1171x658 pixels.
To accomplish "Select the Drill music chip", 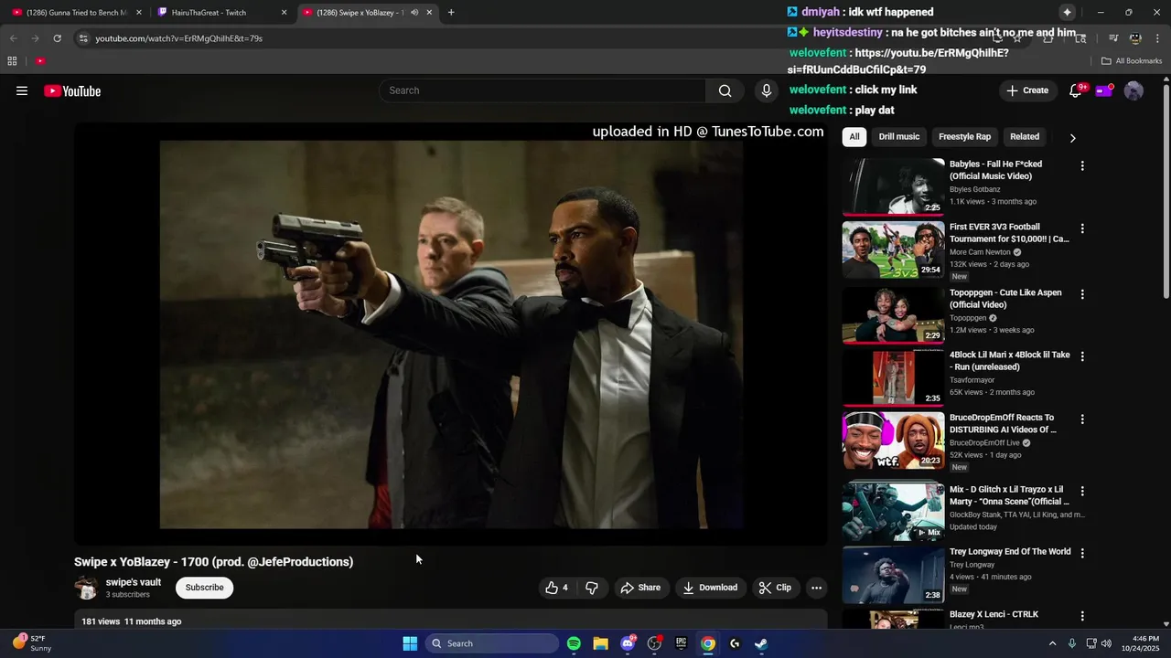I will [x=899, y=137].
